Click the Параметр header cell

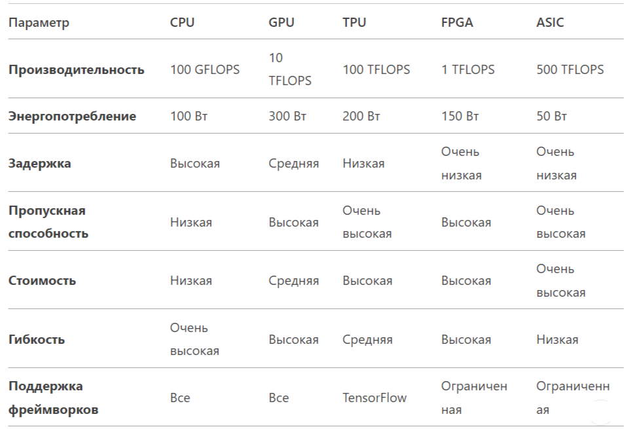[39, 22]
